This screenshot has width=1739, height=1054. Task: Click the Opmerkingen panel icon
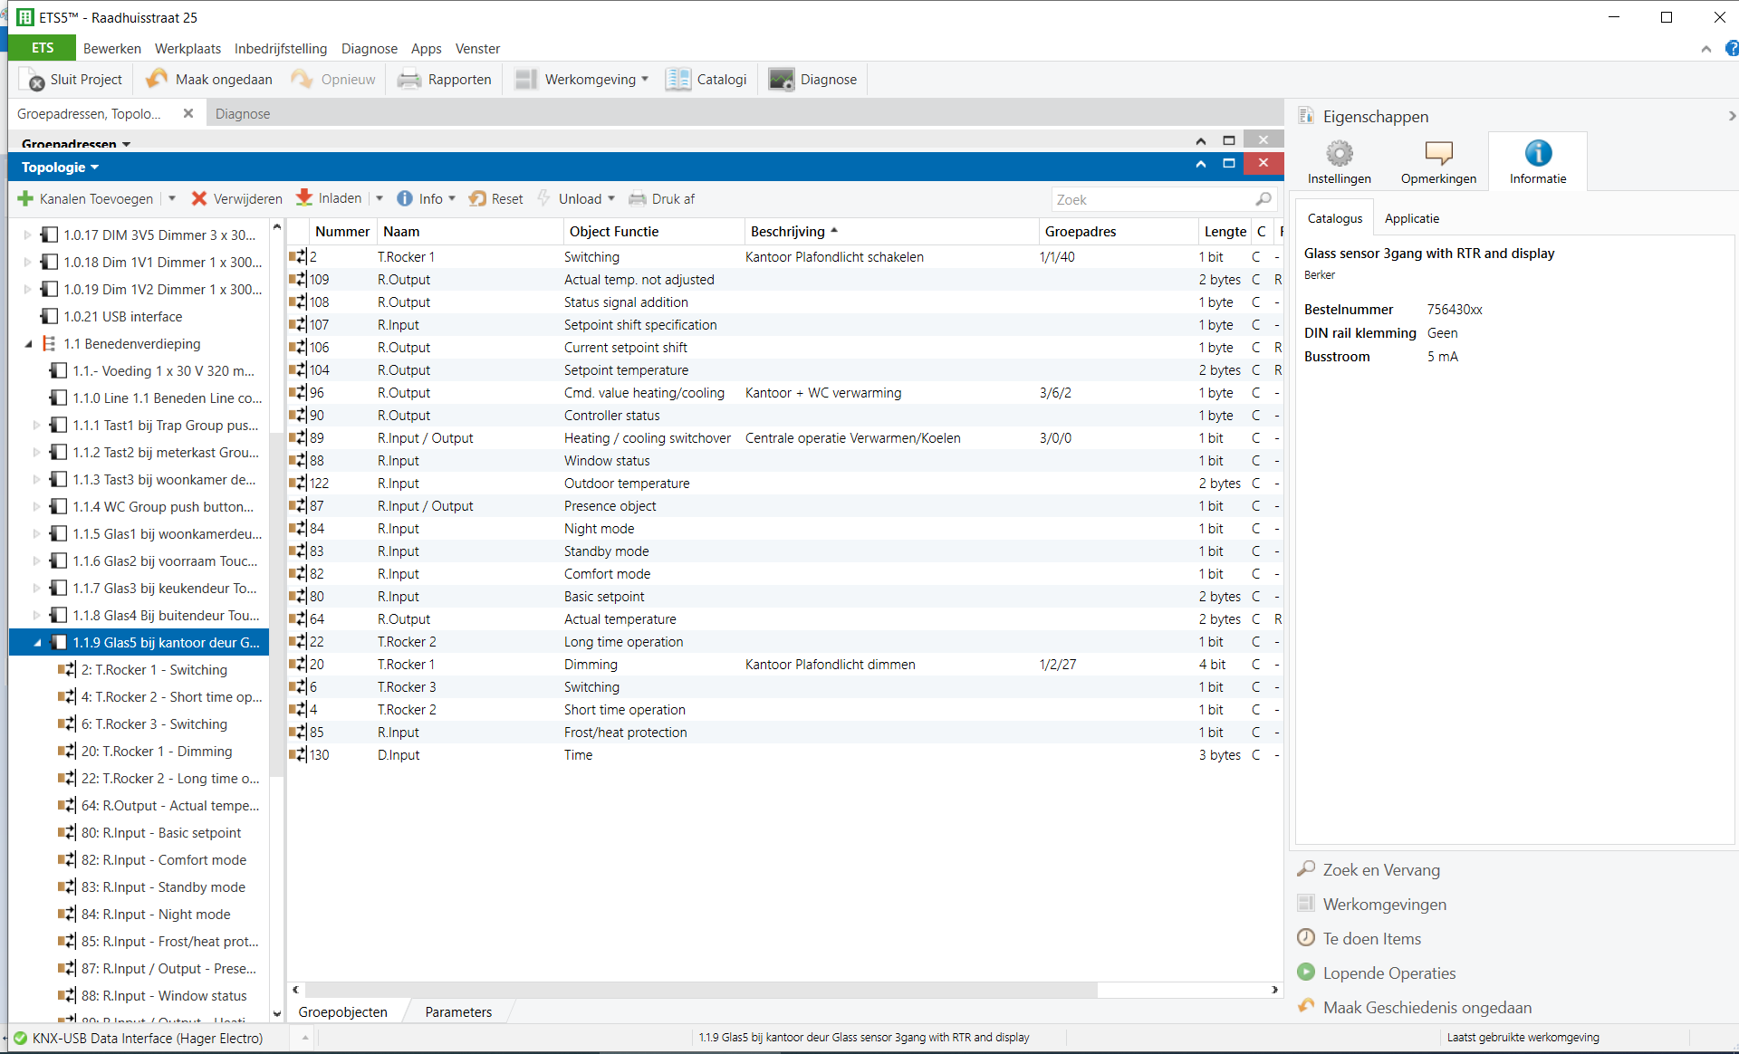(1437, 150)
